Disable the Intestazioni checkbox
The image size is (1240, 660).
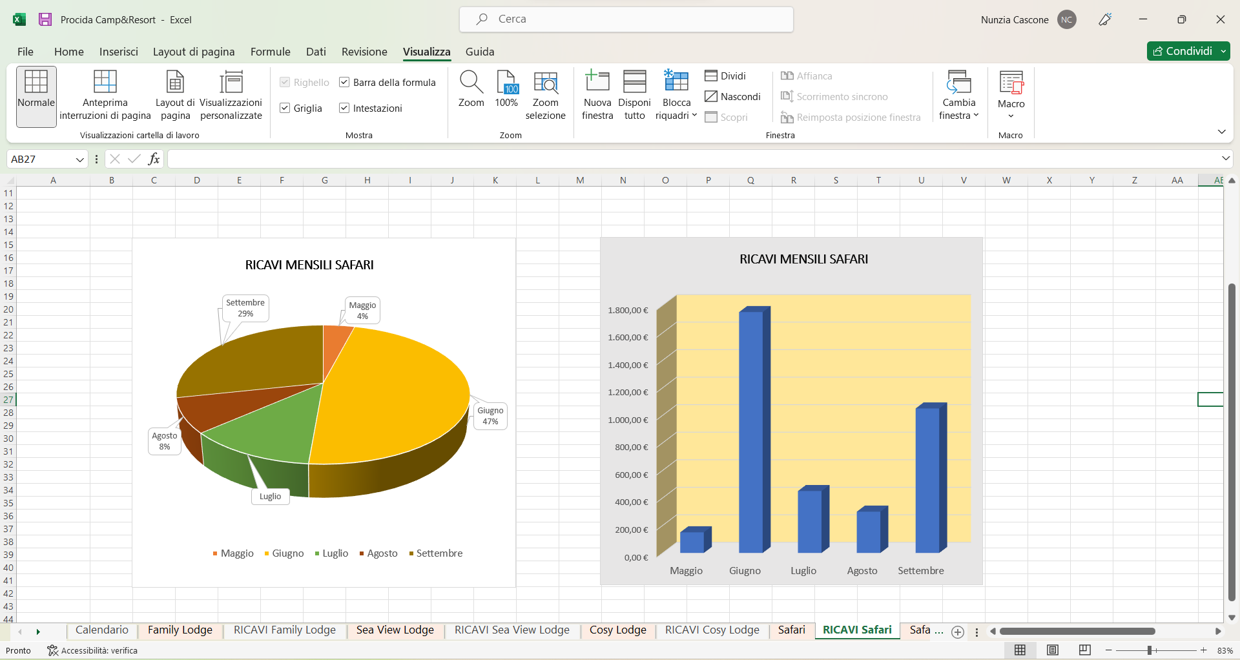(344, 108)
